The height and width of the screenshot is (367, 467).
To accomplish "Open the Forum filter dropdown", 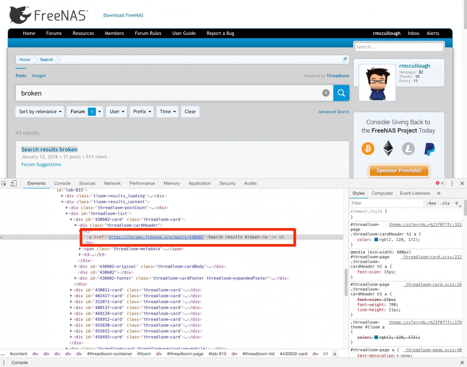I will (85, 112).
